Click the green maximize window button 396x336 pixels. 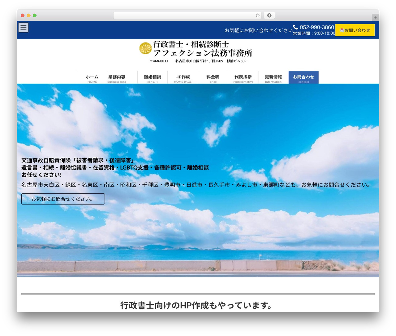[x=35, y=15]
